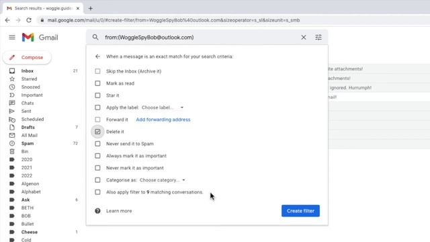This screenshot has width=430, height=242.
Task: Open the Bullet label
Action: point(28,224)
